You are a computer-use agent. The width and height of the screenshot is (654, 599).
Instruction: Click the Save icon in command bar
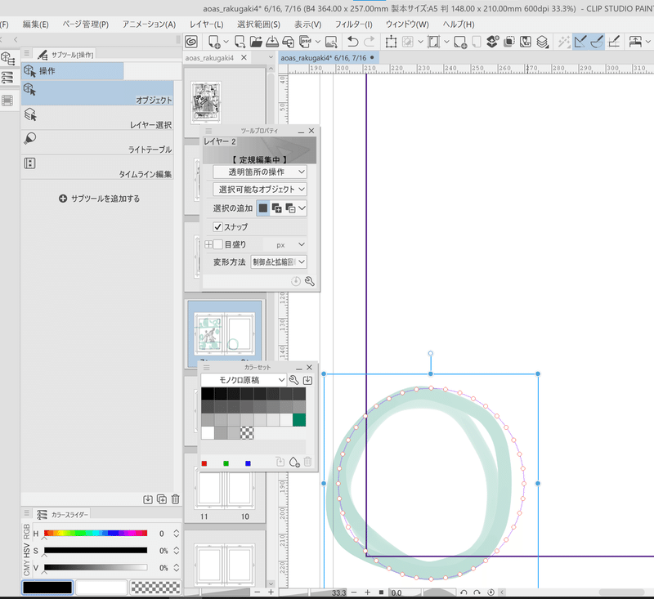pyautogui.click(x=272, y=42)
